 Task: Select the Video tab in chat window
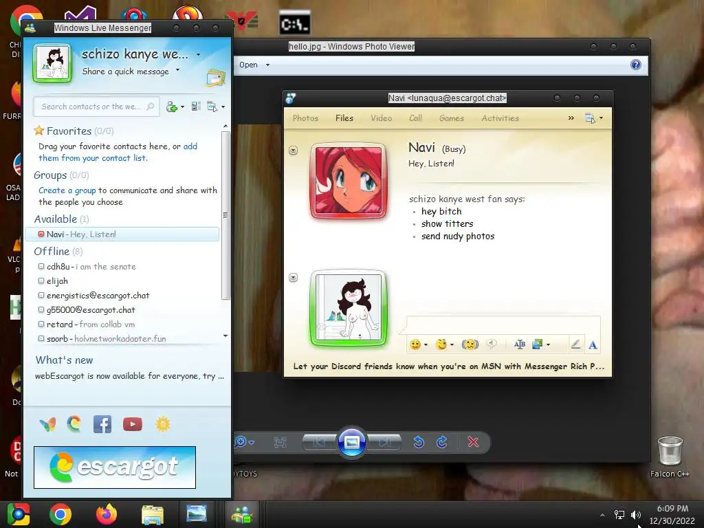pyautogui.click(x=381, y=118)
